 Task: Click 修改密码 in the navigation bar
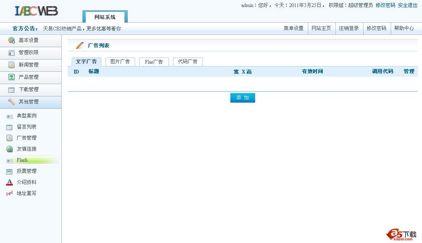pyautogui.click(x=377, y=28)
